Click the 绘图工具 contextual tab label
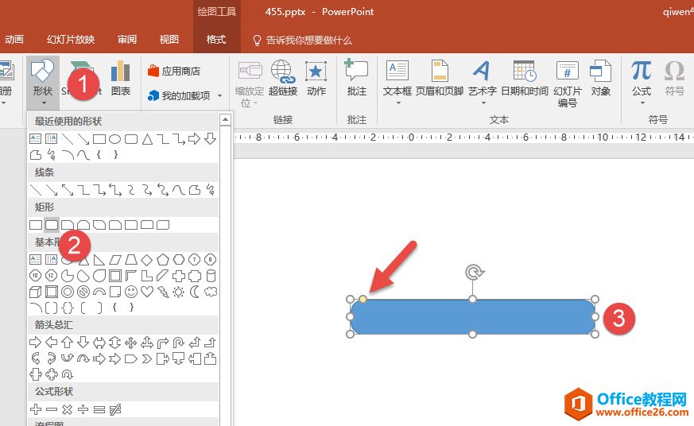This screenshot has height=426, width=694. point(216,12)
